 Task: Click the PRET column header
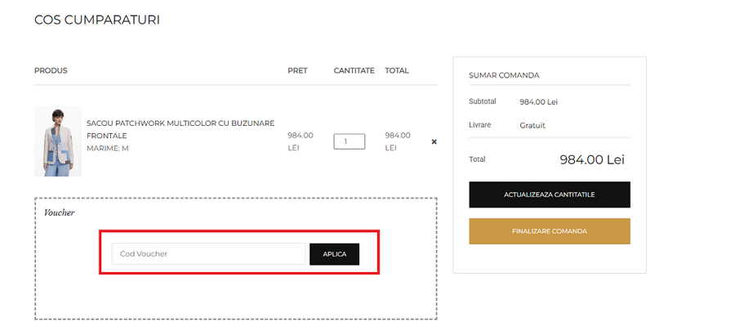click(297, 71)
